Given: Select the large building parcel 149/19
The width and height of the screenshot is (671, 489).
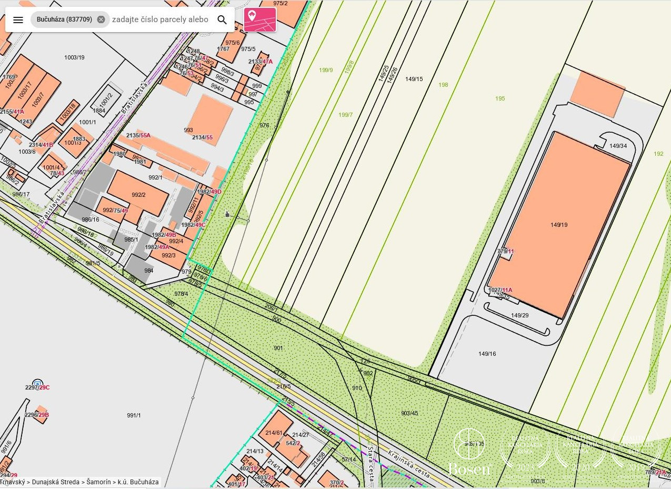Looking at the screenshot, I should (x=558, y=225).
